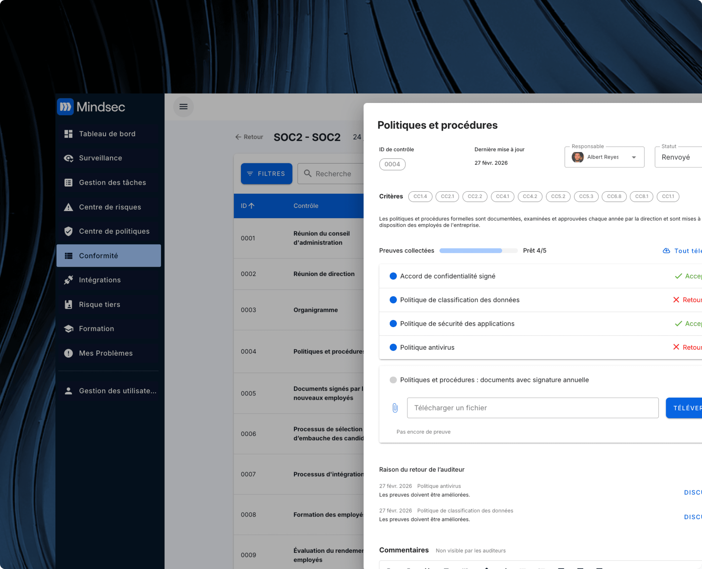Click the Preuves collectées progress bar

point(478,251)
